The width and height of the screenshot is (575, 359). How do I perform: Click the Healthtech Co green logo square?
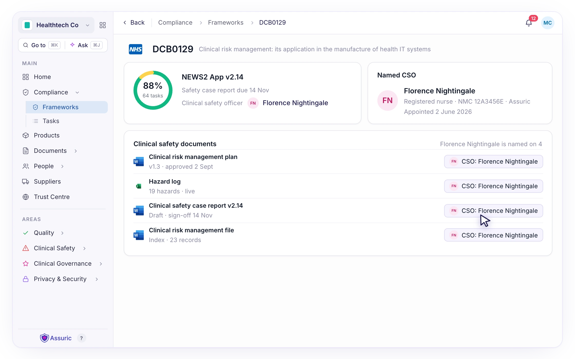pyautogui.click(x=27, y=25)
